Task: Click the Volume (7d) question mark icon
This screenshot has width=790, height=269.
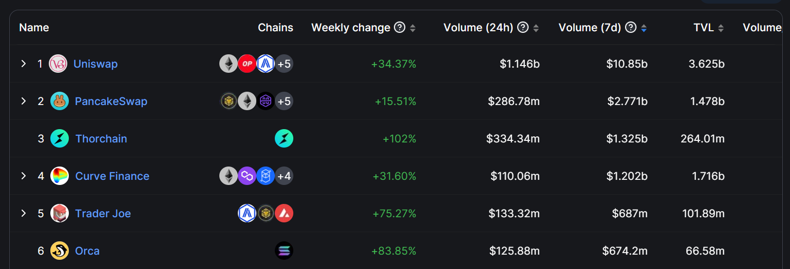Action: click(631, 28)
